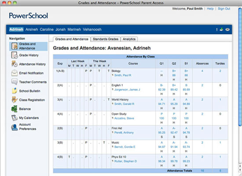The height and width of the screenshot is (176, 242).
Task: Click the printer icon in blue bar
Action: tap(227, 29)
